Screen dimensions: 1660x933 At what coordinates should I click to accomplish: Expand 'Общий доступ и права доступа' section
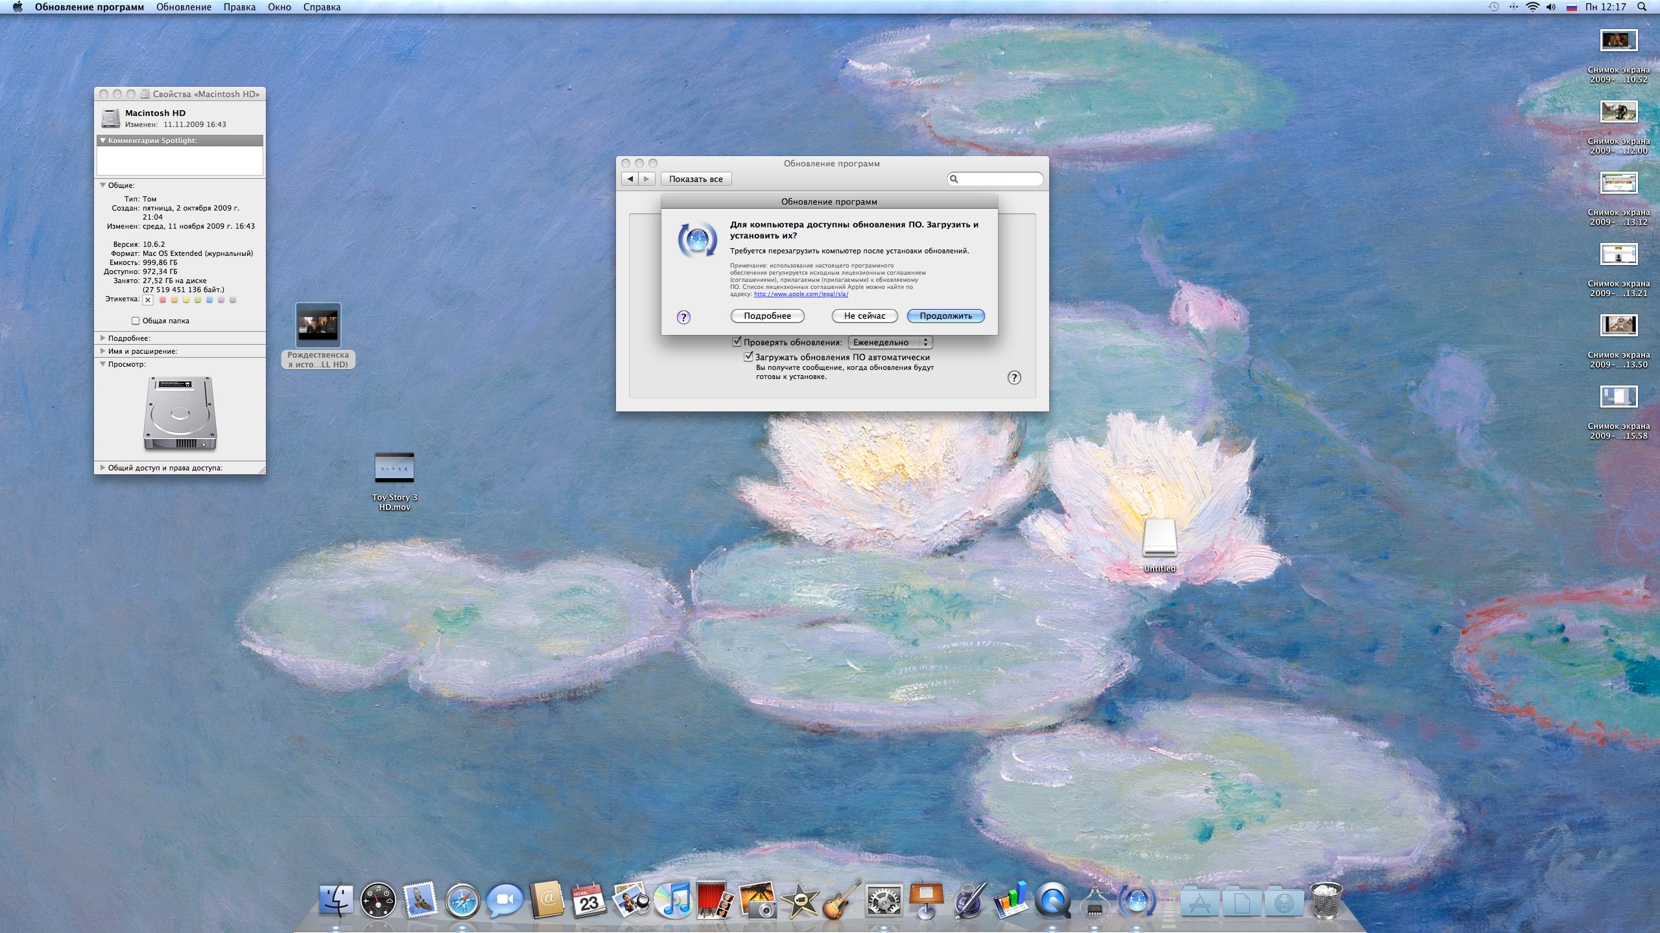click(102, 468)
